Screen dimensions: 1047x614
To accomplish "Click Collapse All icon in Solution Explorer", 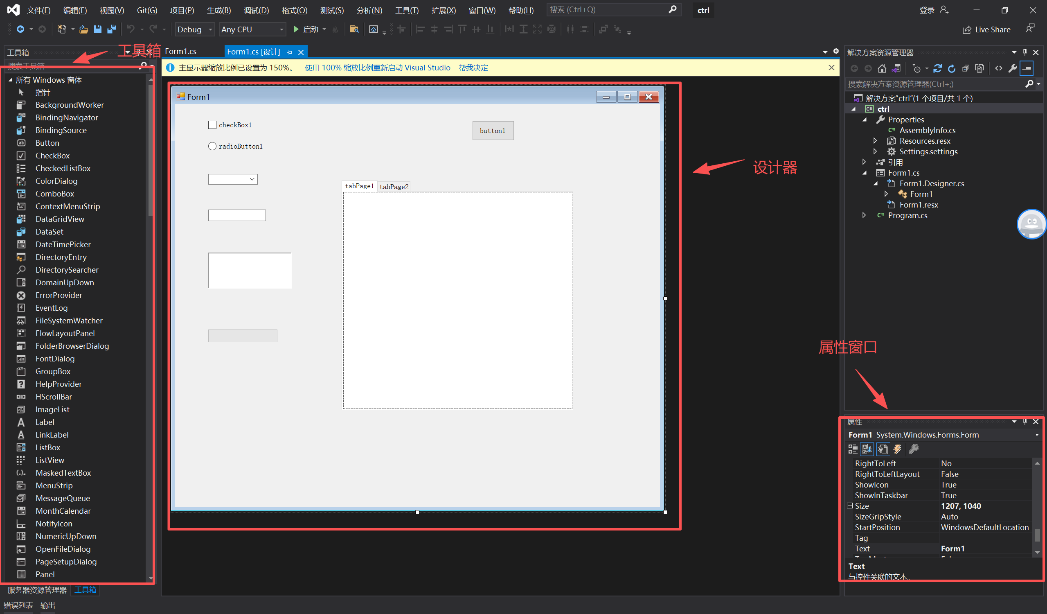I will (x=966, y=68).
